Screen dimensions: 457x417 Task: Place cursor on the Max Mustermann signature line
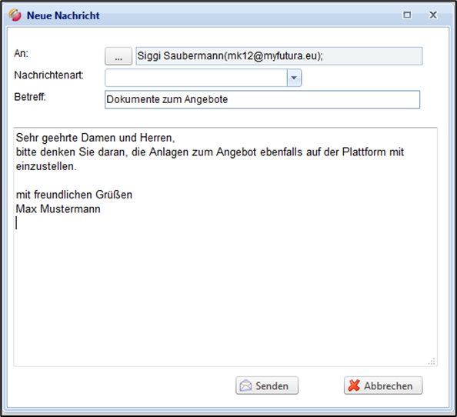pos(58,209)
